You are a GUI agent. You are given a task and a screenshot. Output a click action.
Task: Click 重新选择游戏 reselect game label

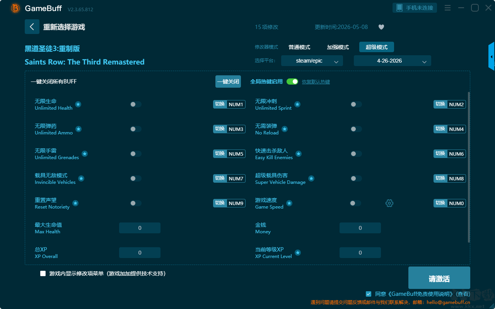64,27
